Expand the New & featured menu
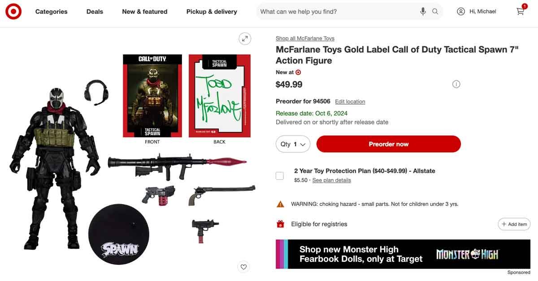Screen dimensions: 538x281 [144, 12]
